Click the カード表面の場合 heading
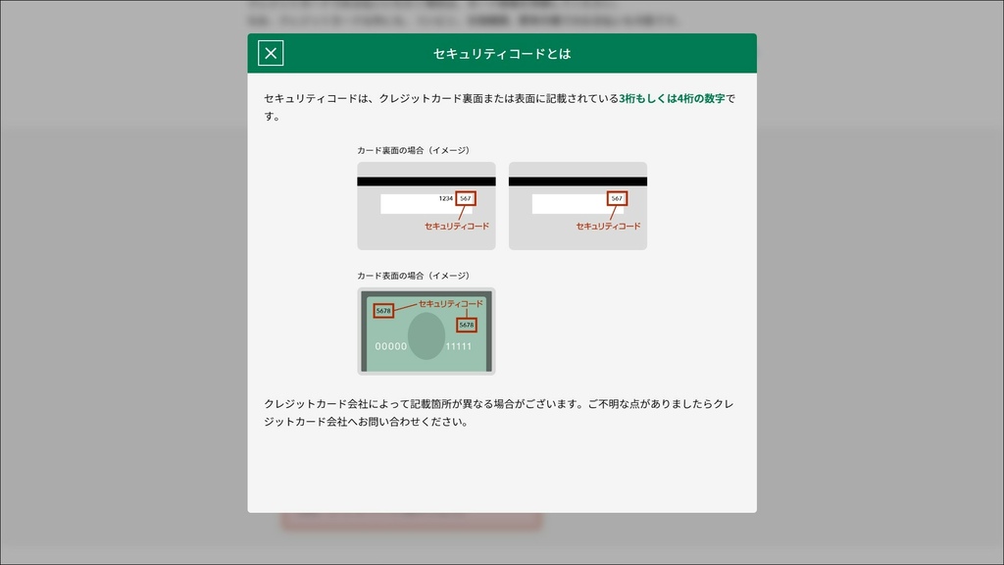The image size is (1004, 565). point(413,276)
